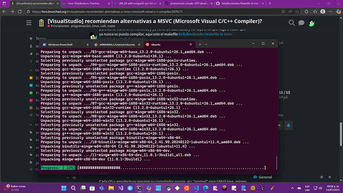Toggle the forum sidebar hamburger menu
The width and height of the screenshot is (343, 193).
point(29,23)
